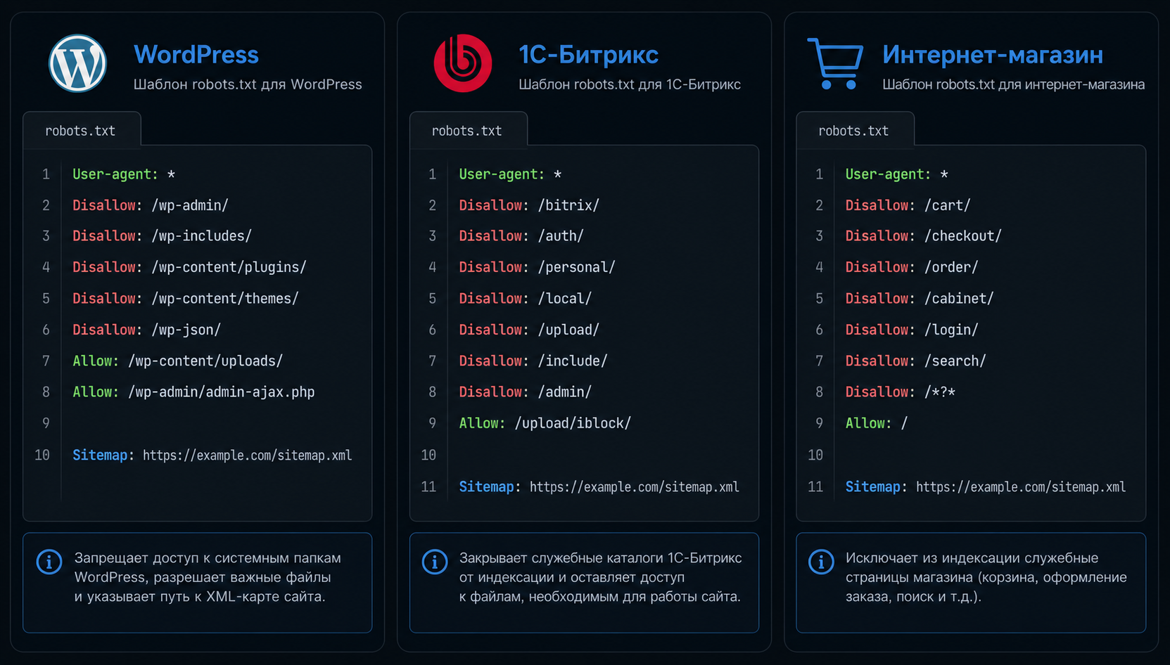Select the robots.txt tab in the 1C-Битрикс card

pyautogui.click(x=468, y=130)
